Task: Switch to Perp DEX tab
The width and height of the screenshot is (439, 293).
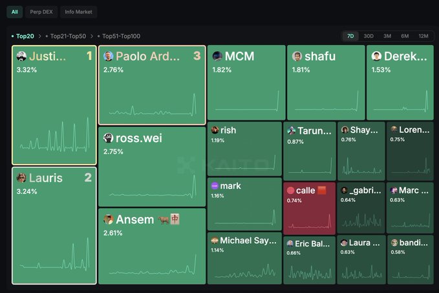Action: tap(41, 12)
